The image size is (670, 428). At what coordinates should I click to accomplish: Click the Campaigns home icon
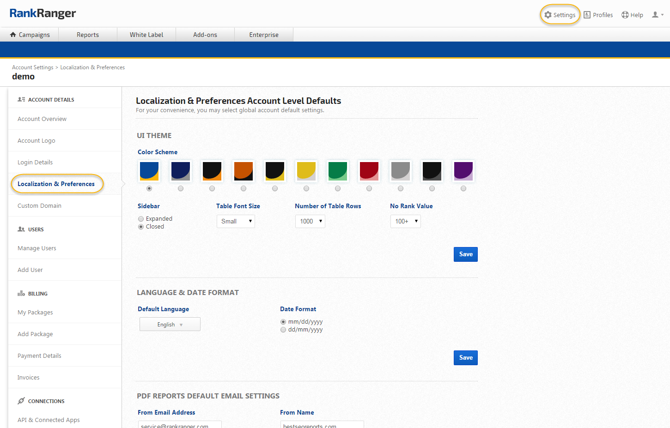(13, 35)
